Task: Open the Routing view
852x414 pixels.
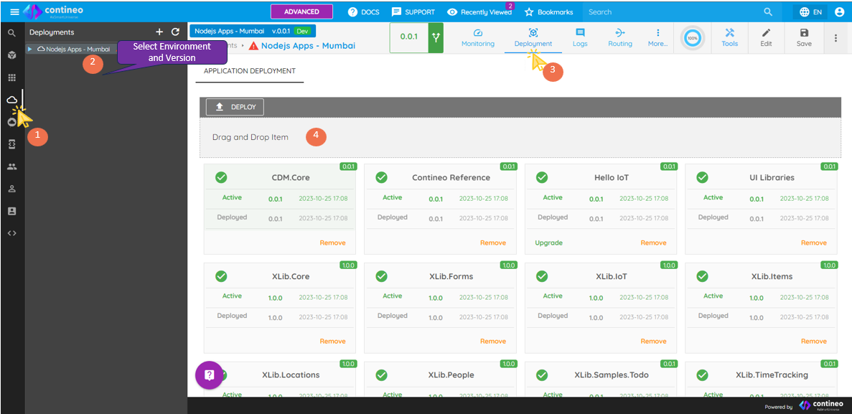Action: [620, 37]
